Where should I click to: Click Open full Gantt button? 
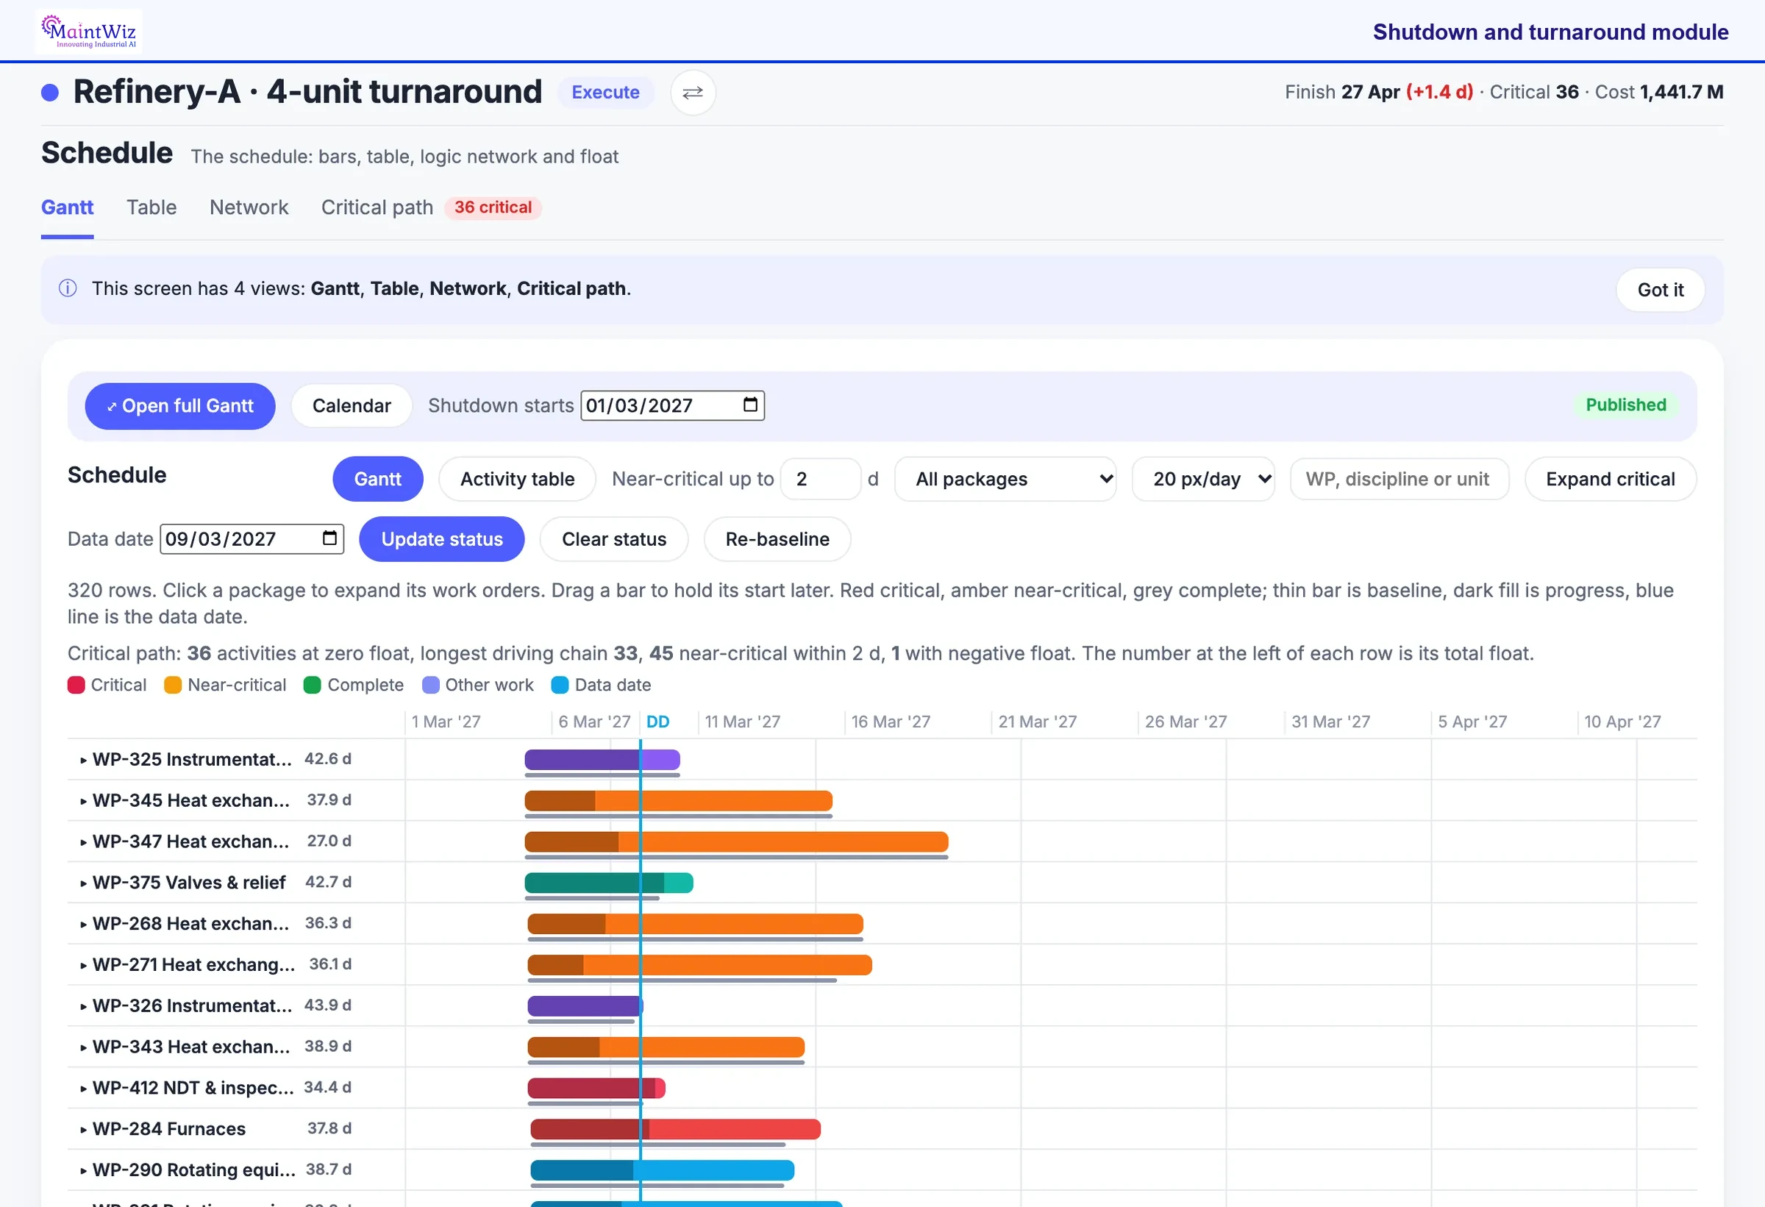point(180,405)
